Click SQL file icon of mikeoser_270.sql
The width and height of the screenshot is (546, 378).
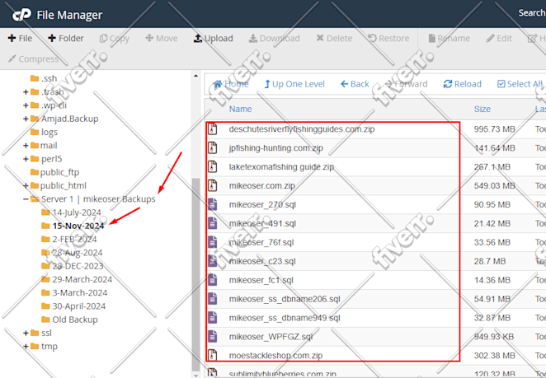pos(213,204)
